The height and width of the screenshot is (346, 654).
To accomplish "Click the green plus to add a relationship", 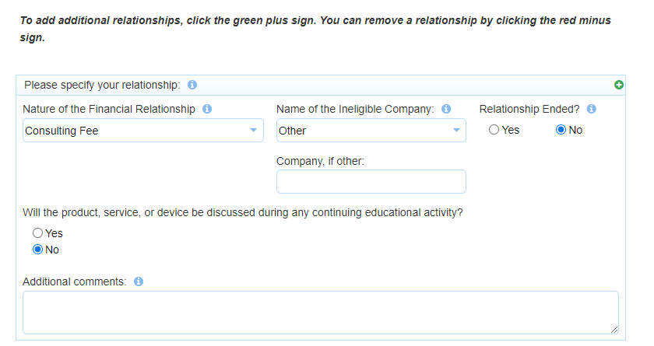I will (x=619, y=85).
